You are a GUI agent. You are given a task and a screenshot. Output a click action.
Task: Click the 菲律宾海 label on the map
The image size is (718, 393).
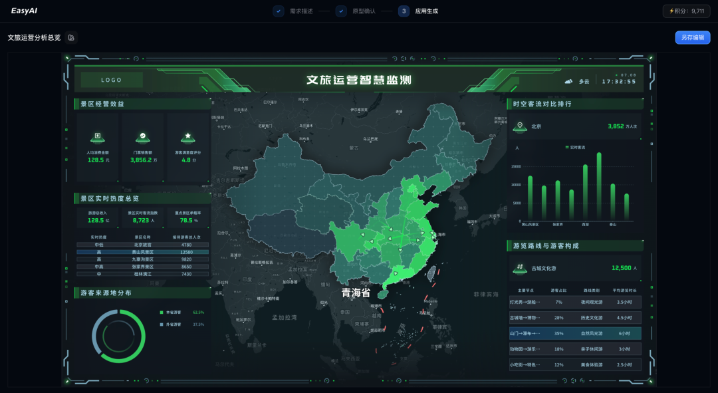(x=486, y=294)
